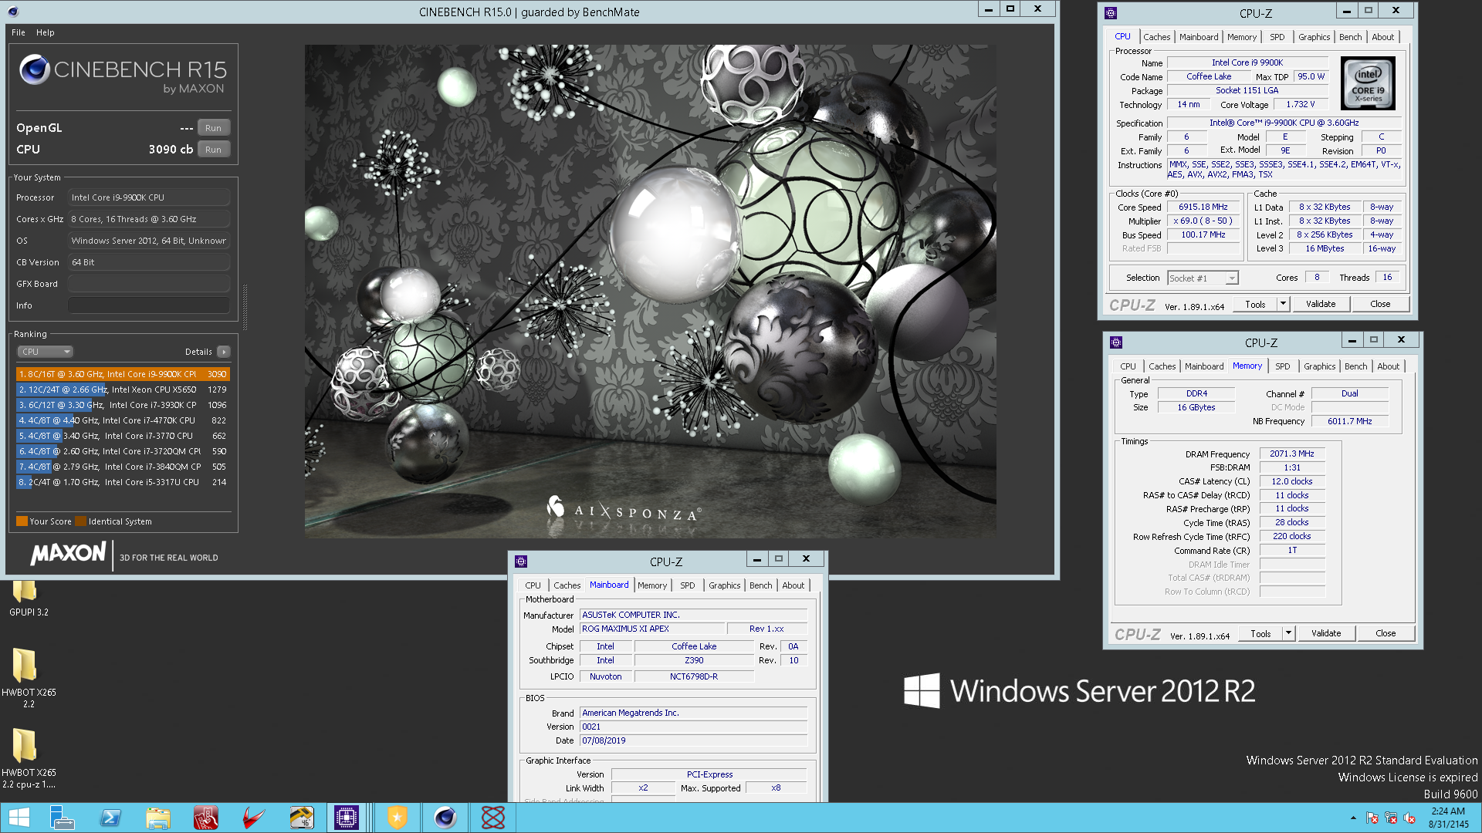Click the Cinebench R15 sphere logo
This screenshot has height=833, width=1482.
(35, 69)
